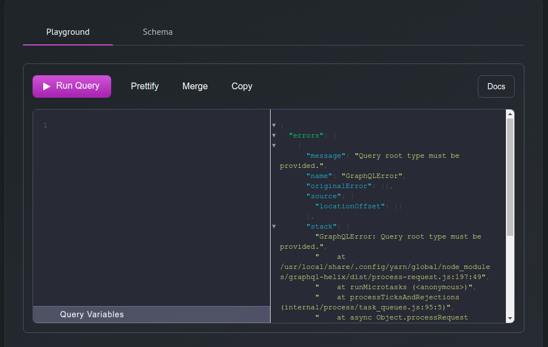Click the "GraphQLError" name value

[x=372, y=176]
